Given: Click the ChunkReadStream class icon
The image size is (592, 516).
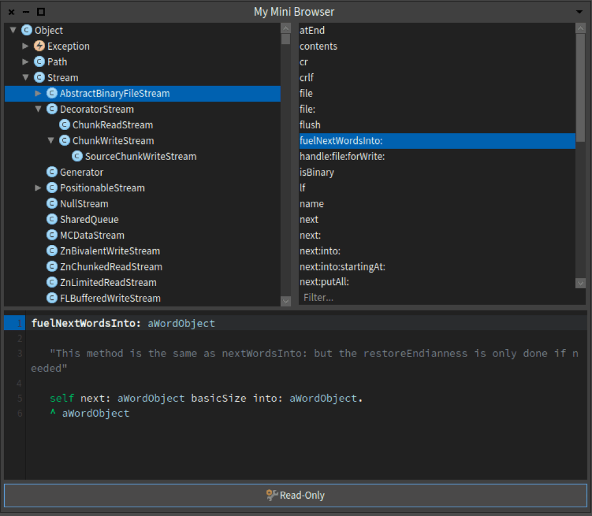Looking at the screenshot, I should point(65,125).
